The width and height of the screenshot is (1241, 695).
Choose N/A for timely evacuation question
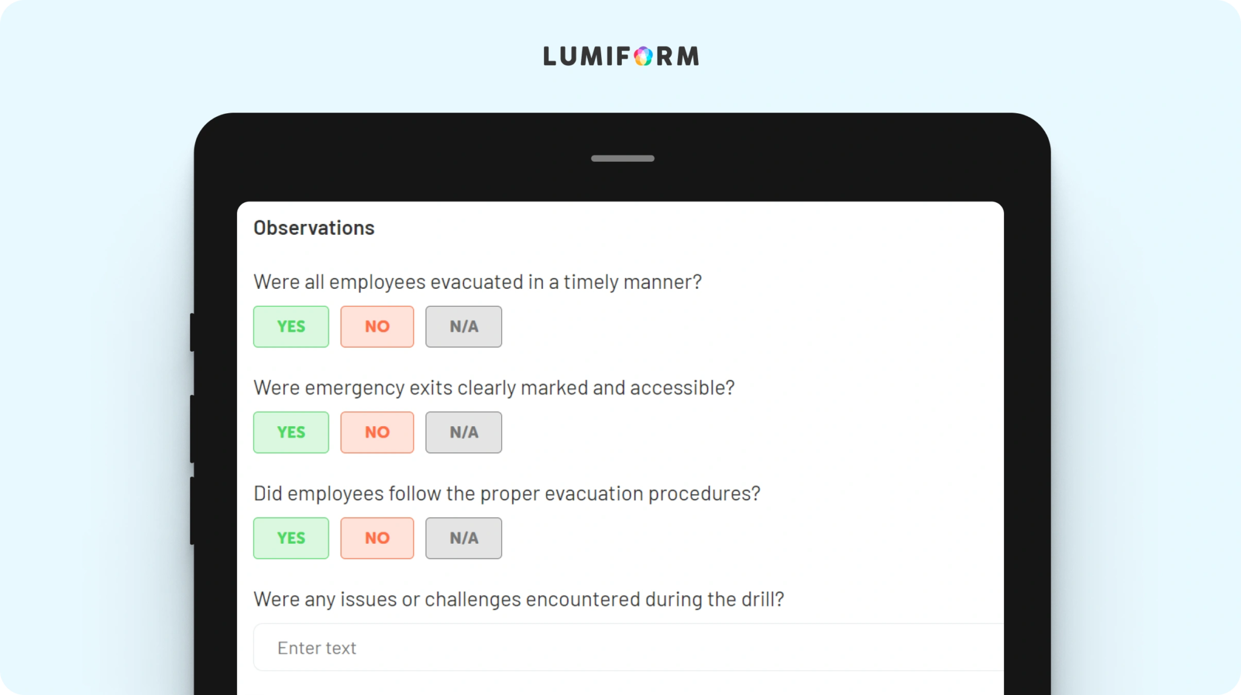(464, 326)
